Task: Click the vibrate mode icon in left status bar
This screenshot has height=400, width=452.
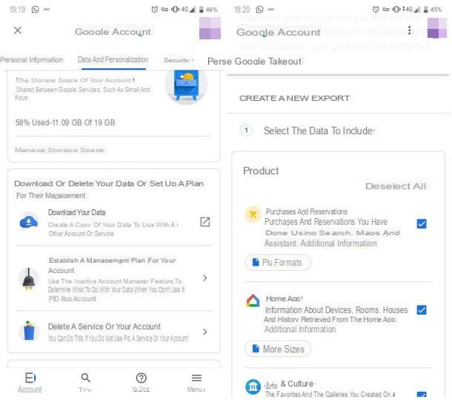Action: [x=175, y=10]
